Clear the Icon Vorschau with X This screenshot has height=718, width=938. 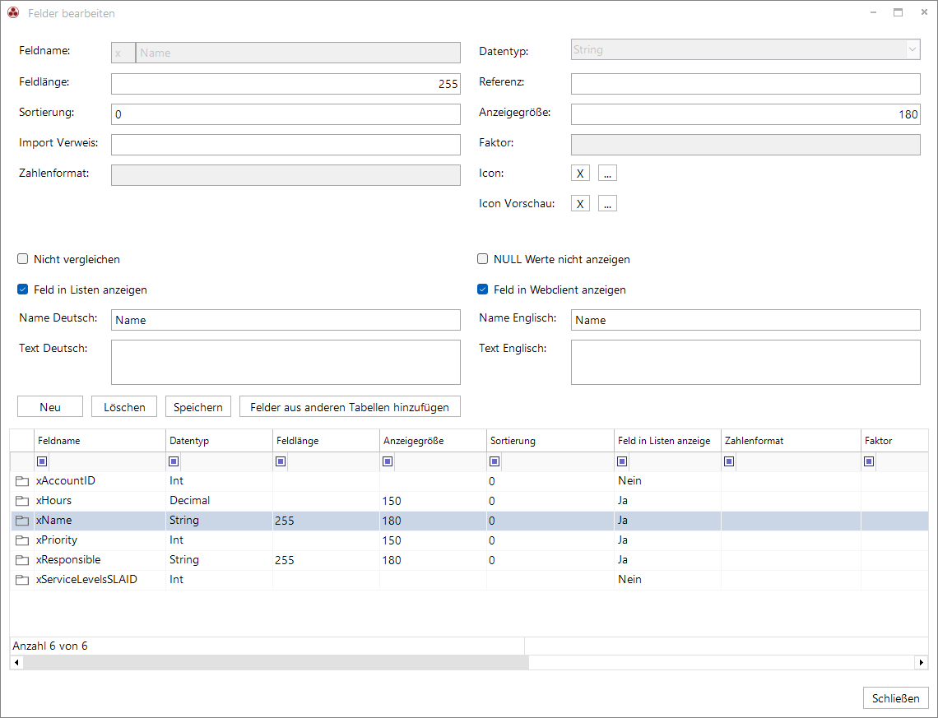(x=580, y=204)
